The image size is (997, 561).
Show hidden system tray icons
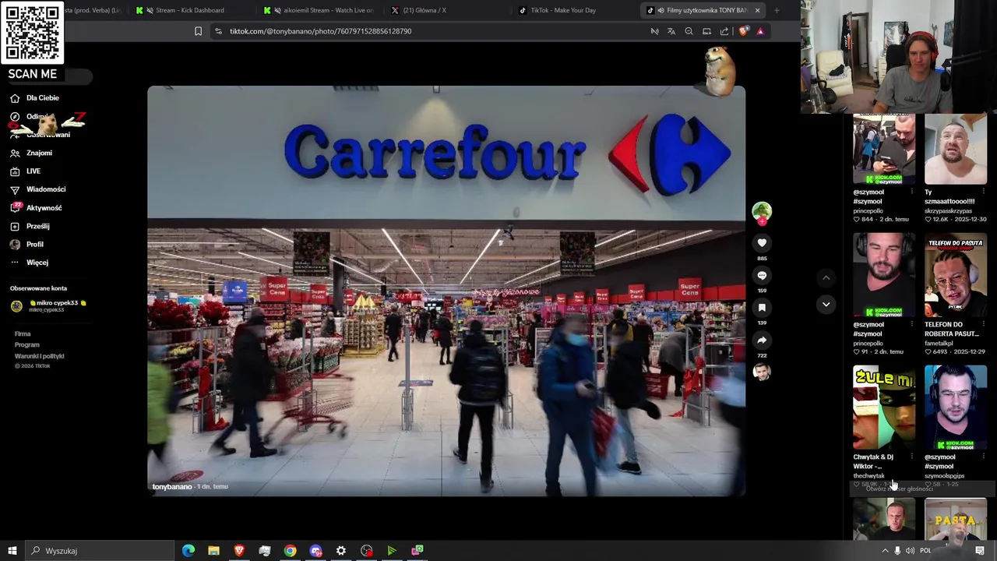click(x=885, y=551)
